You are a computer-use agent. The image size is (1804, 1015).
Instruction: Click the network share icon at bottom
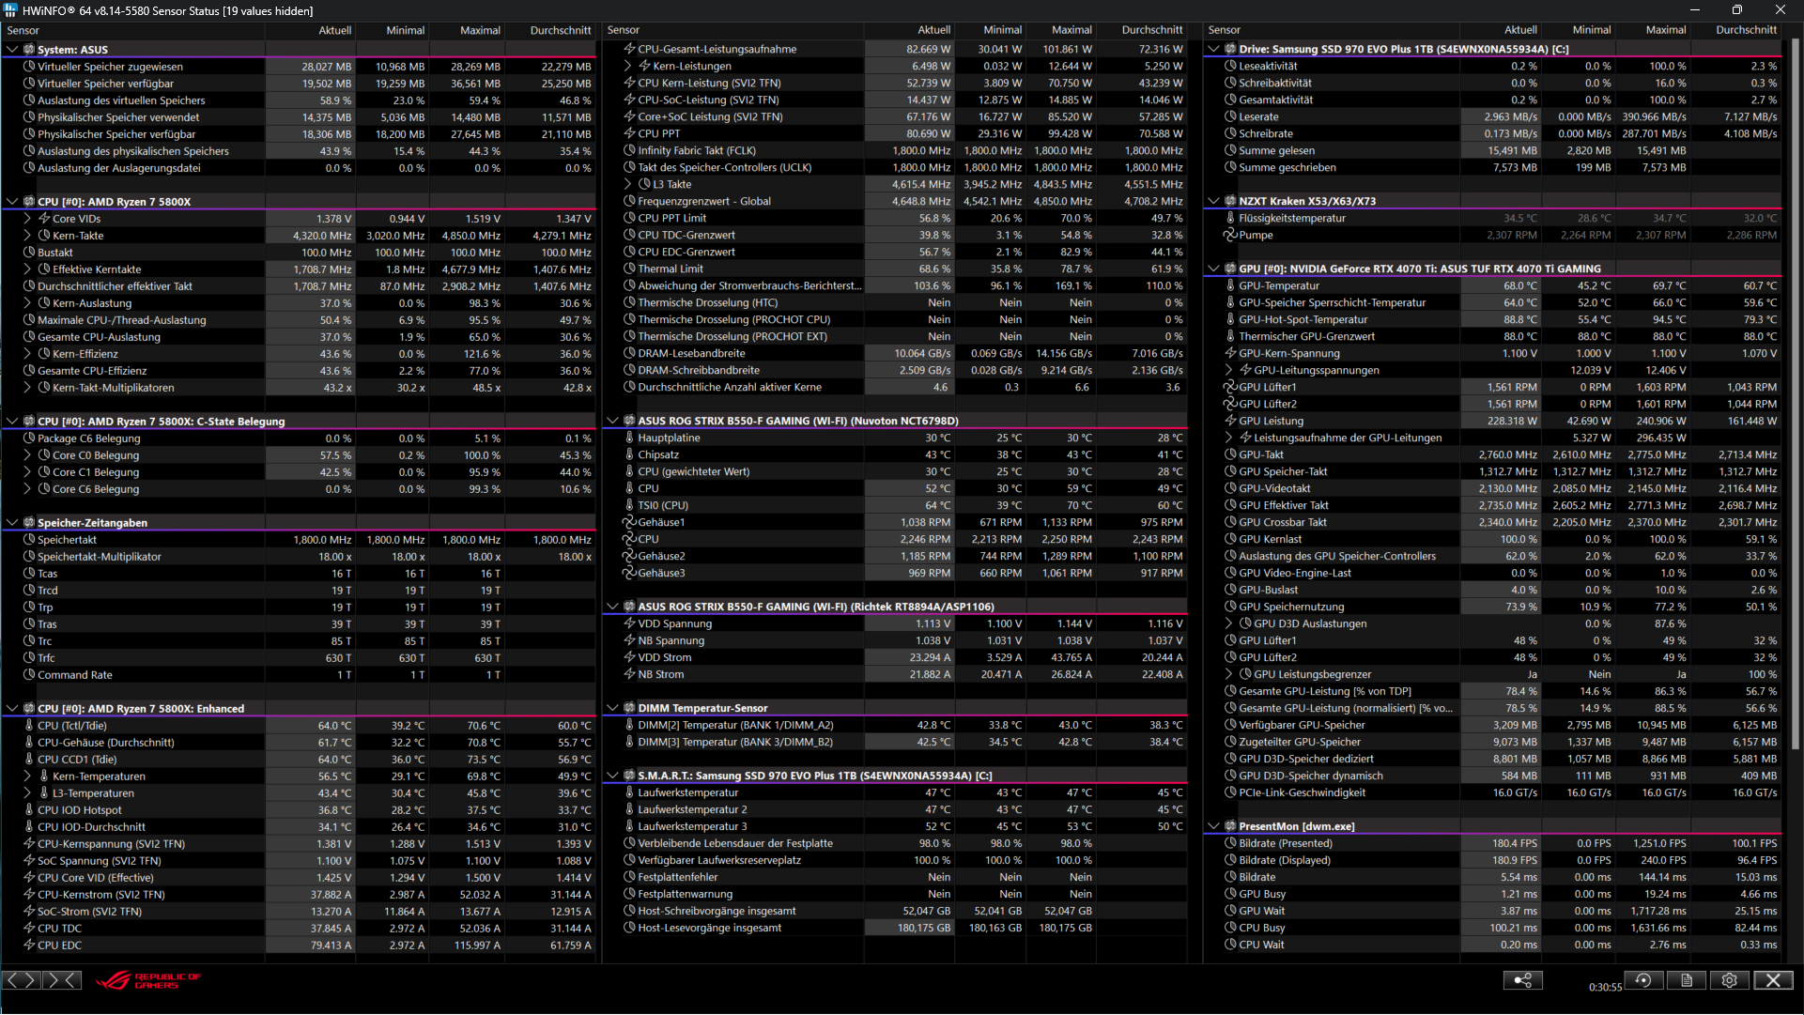click(x=1522, y=980)
